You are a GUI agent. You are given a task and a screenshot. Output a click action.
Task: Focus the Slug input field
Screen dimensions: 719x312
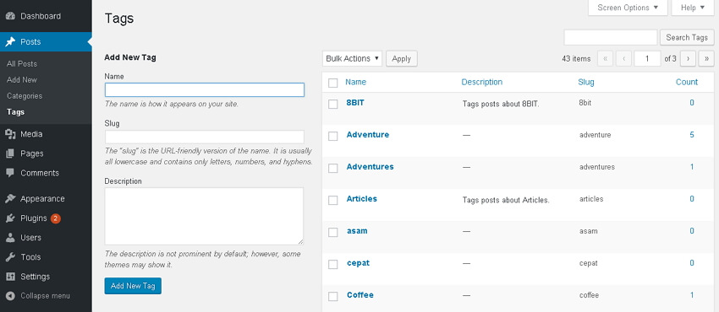(x=205, y=137)
